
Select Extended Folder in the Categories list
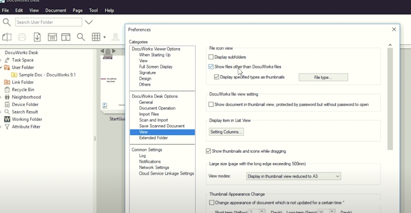tap(153, 138)
